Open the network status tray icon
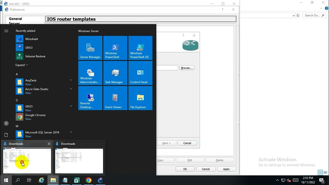Image resolution: width=329 pixels, height=185 pixels. click(x=283, y=180)
